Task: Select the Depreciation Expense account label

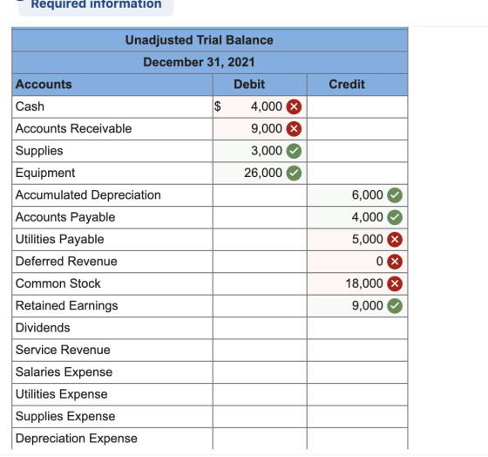Action: [x=77, y=439]
